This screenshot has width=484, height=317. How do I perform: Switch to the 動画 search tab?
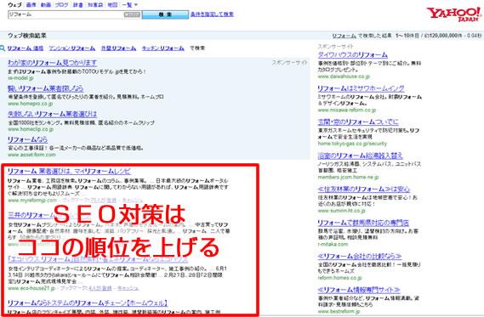(x=46, y=5)
